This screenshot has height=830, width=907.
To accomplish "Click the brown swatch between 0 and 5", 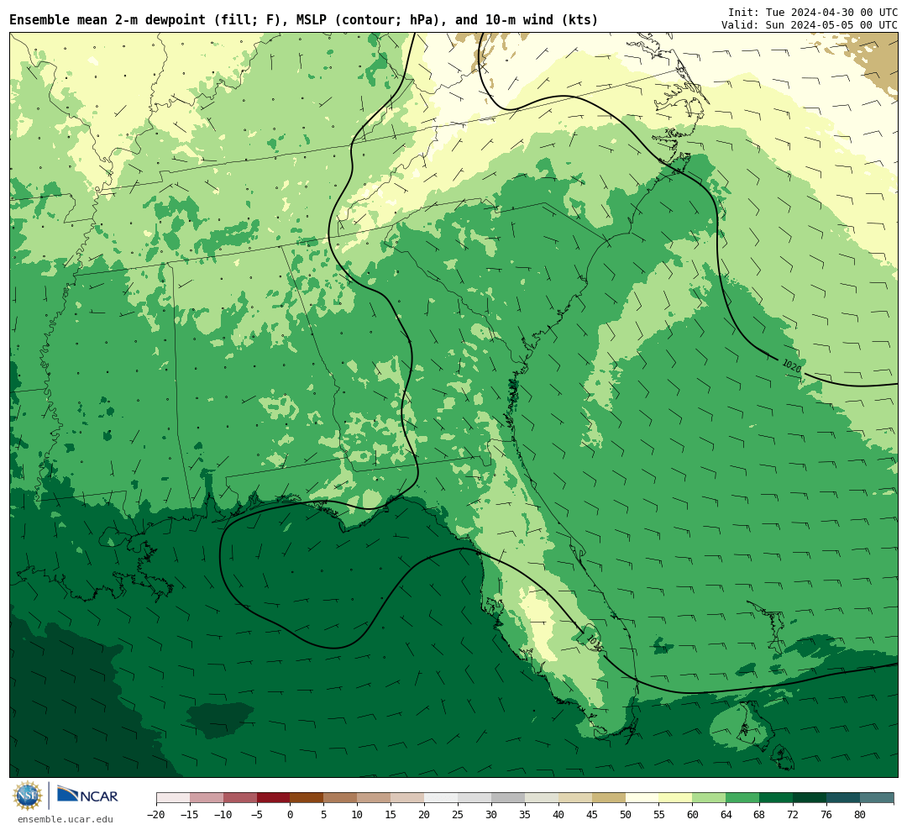I will click(x=307, y=798).
